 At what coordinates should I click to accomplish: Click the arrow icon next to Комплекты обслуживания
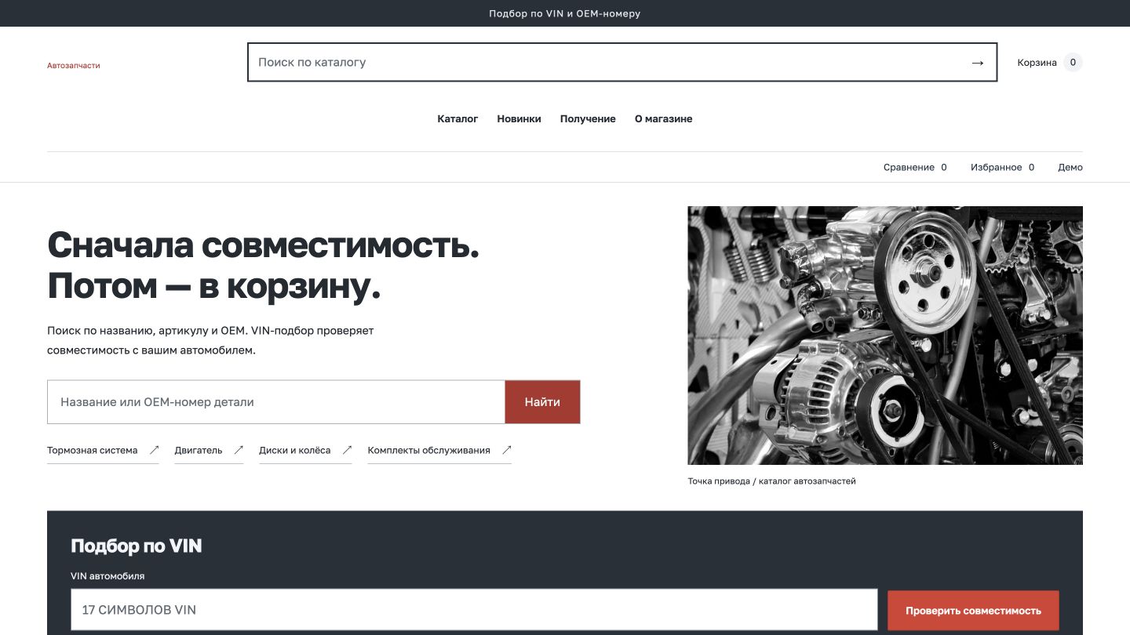pyautogui.click(x=507, y=450)
